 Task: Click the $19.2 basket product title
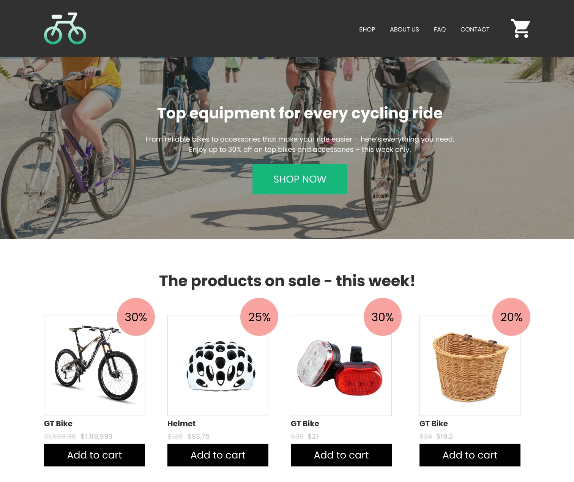(434, 424)
